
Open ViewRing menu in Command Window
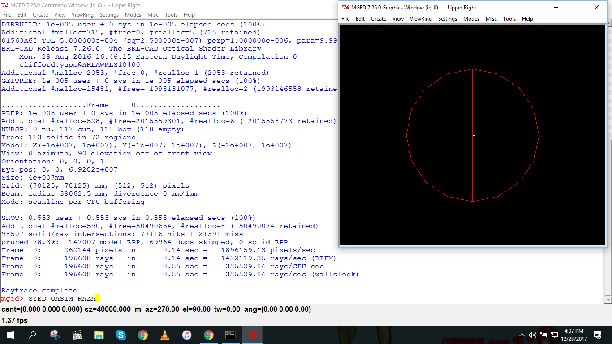pyautogui.click(x=82, y=15)
